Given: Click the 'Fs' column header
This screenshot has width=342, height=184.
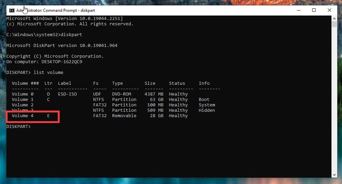Looking at the screenshot, I should point(96,83).
